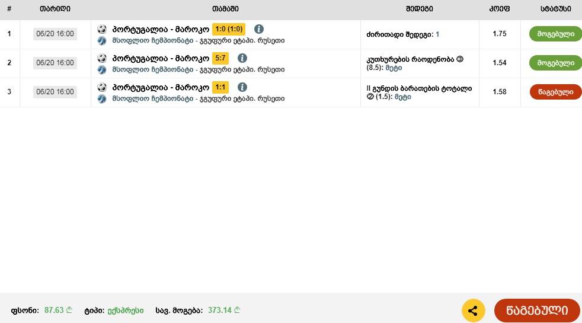
Task: Click the blue tournament icon in row 2
Action: (102, 69)
